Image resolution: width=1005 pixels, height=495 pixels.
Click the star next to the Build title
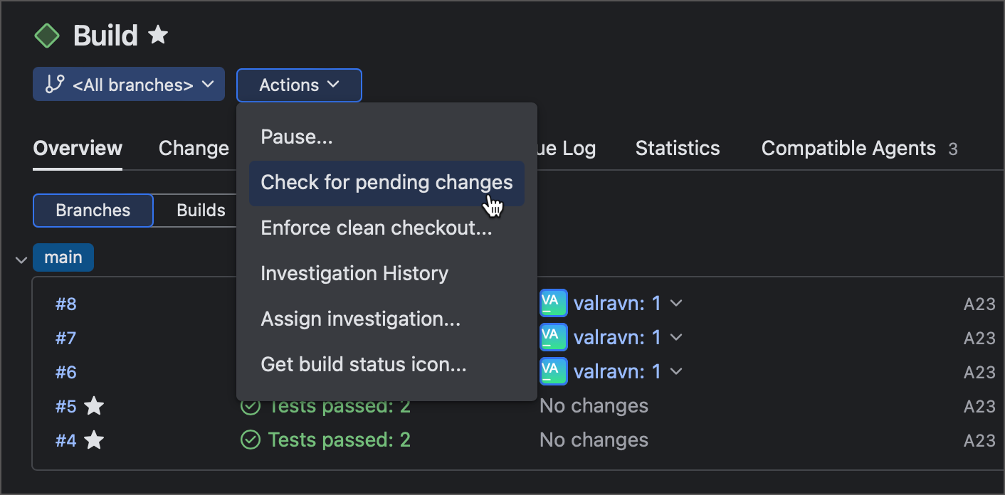click(158, 34)
